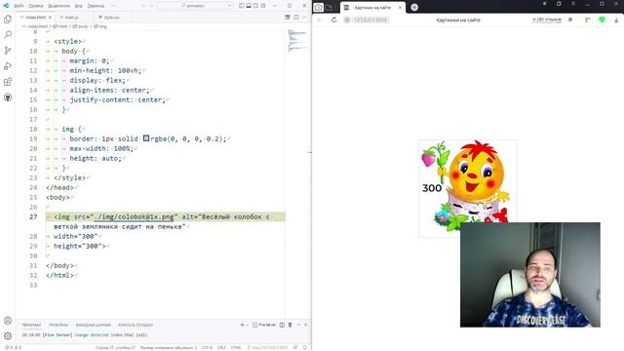This screenshot has height=351, width=624.
Task: Toggle the bottom panel layout icon
Action: coord(249,6)
